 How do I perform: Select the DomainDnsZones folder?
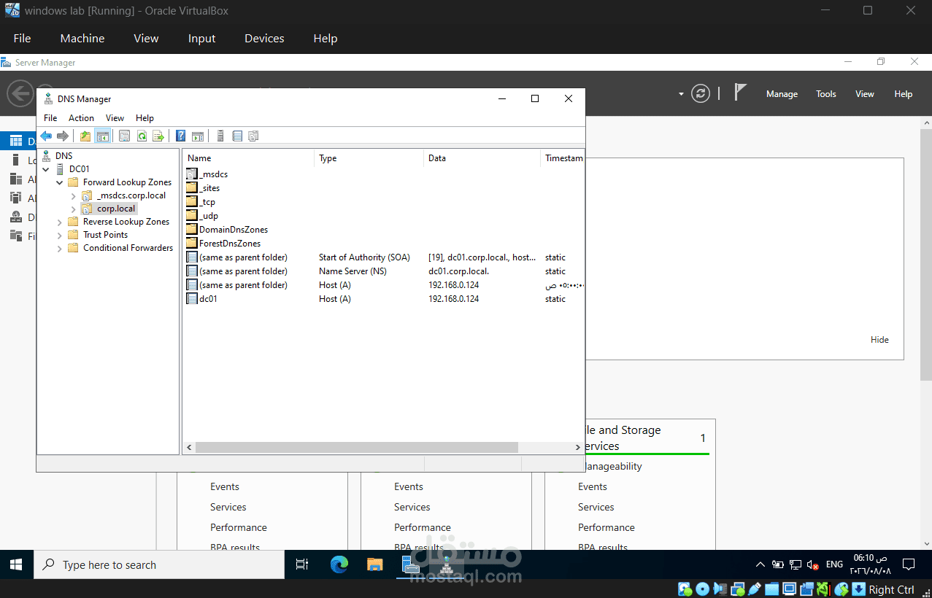228,230
